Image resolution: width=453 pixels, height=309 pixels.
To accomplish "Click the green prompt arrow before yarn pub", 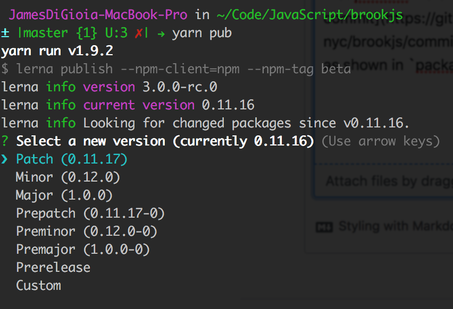I will [x=161, y=34].
